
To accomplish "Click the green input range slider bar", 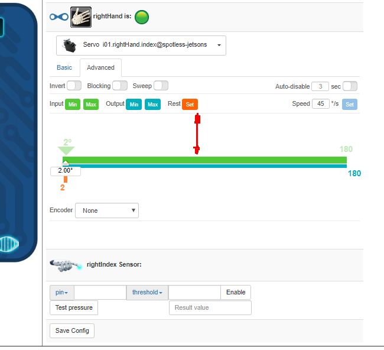I will [204, 160].
